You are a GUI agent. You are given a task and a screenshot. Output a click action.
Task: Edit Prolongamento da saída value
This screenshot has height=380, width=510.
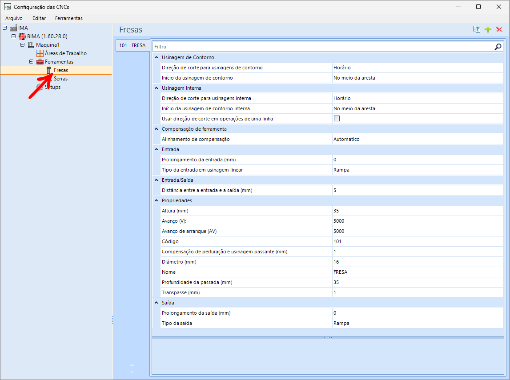click(418, 313)
